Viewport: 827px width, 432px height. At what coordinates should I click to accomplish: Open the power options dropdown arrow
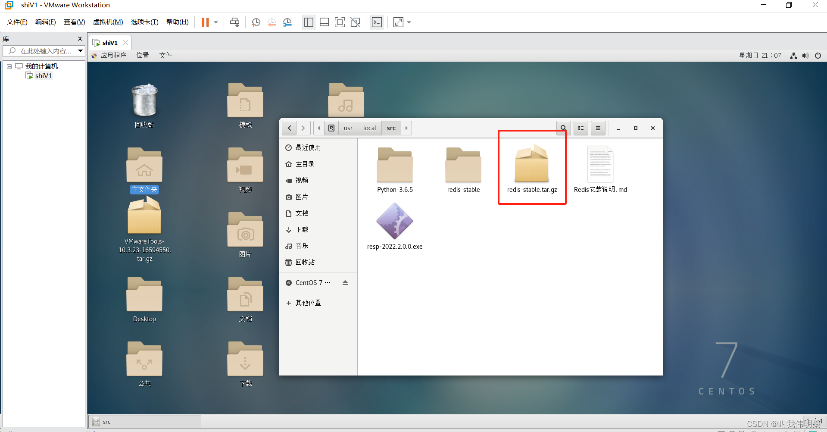(216, 22)
